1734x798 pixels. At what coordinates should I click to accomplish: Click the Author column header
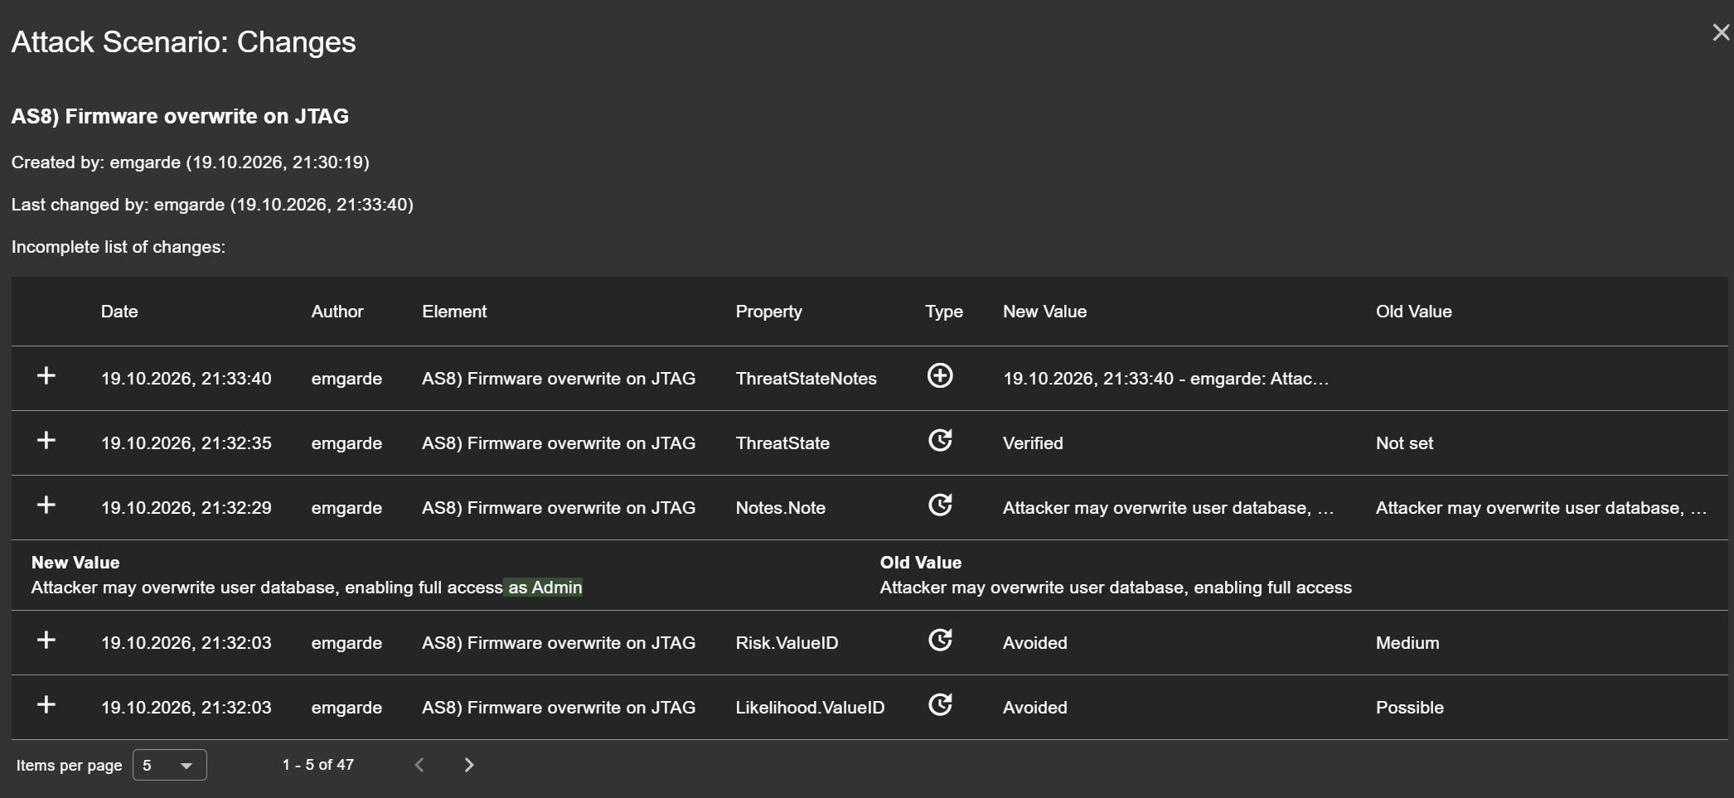[x=337, y=312]
